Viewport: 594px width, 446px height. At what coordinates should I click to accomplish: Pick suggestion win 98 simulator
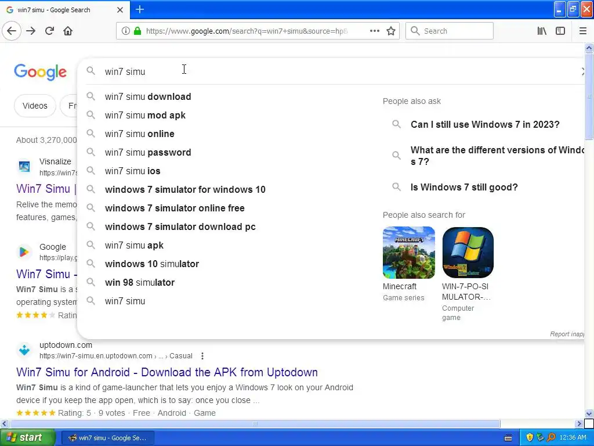[139, 283]
